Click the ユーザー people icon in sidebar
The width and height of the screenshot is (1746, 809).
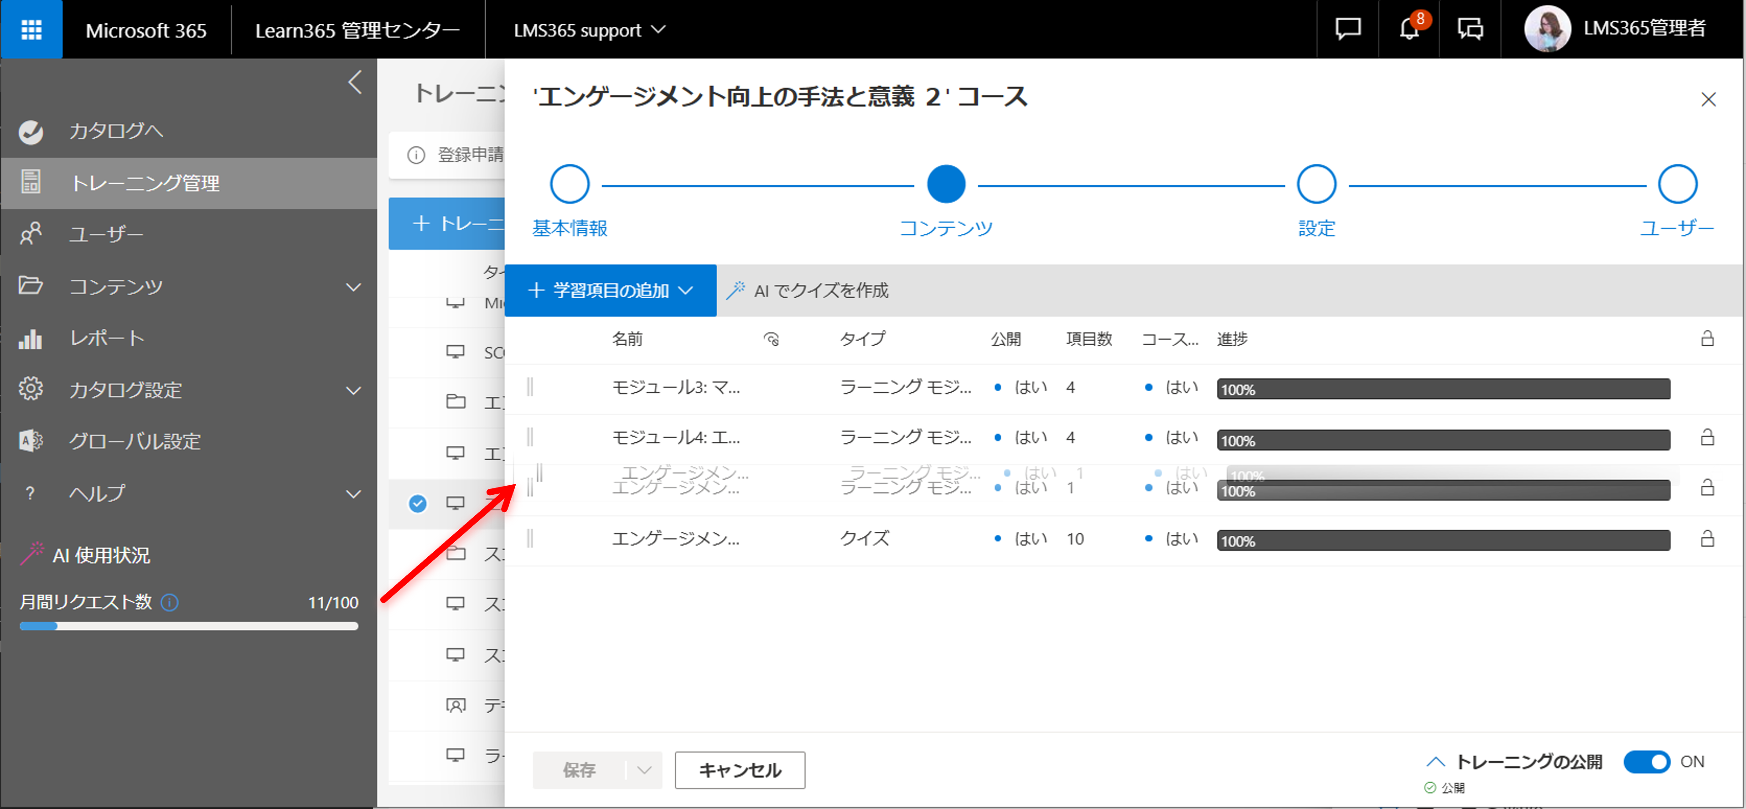click(31, 234)
